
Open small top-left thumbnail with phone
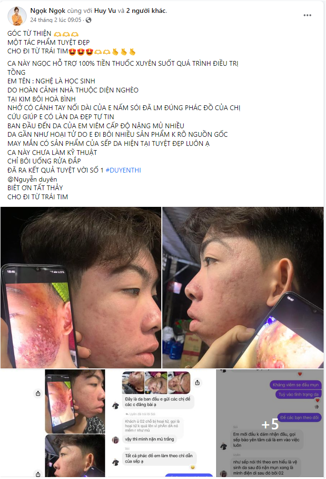coord(75,401)
